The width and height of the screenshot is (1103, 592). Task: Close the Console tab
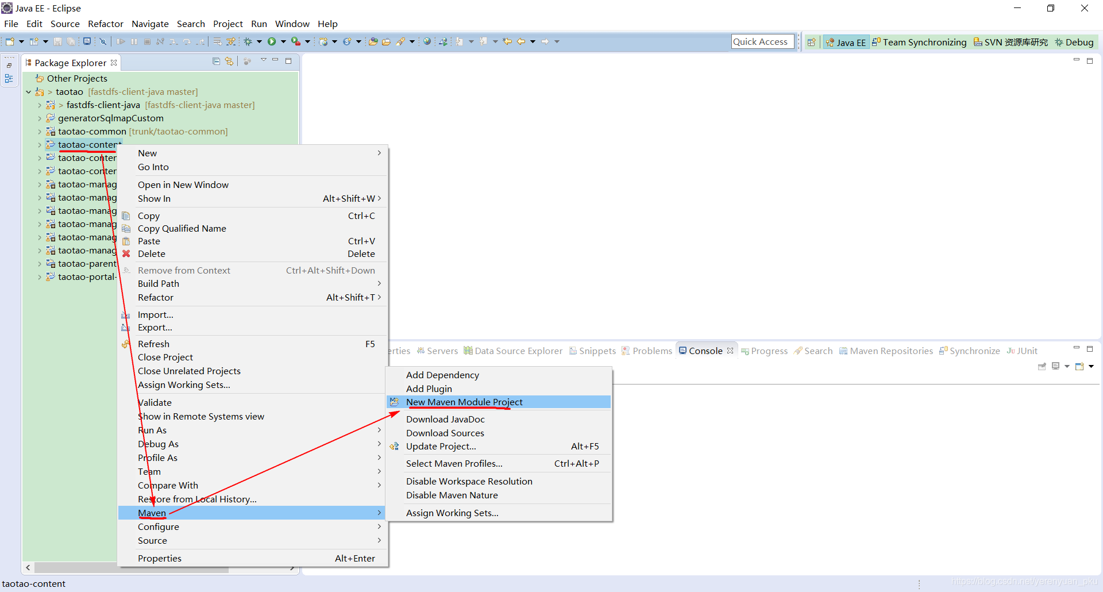point(730,351)
